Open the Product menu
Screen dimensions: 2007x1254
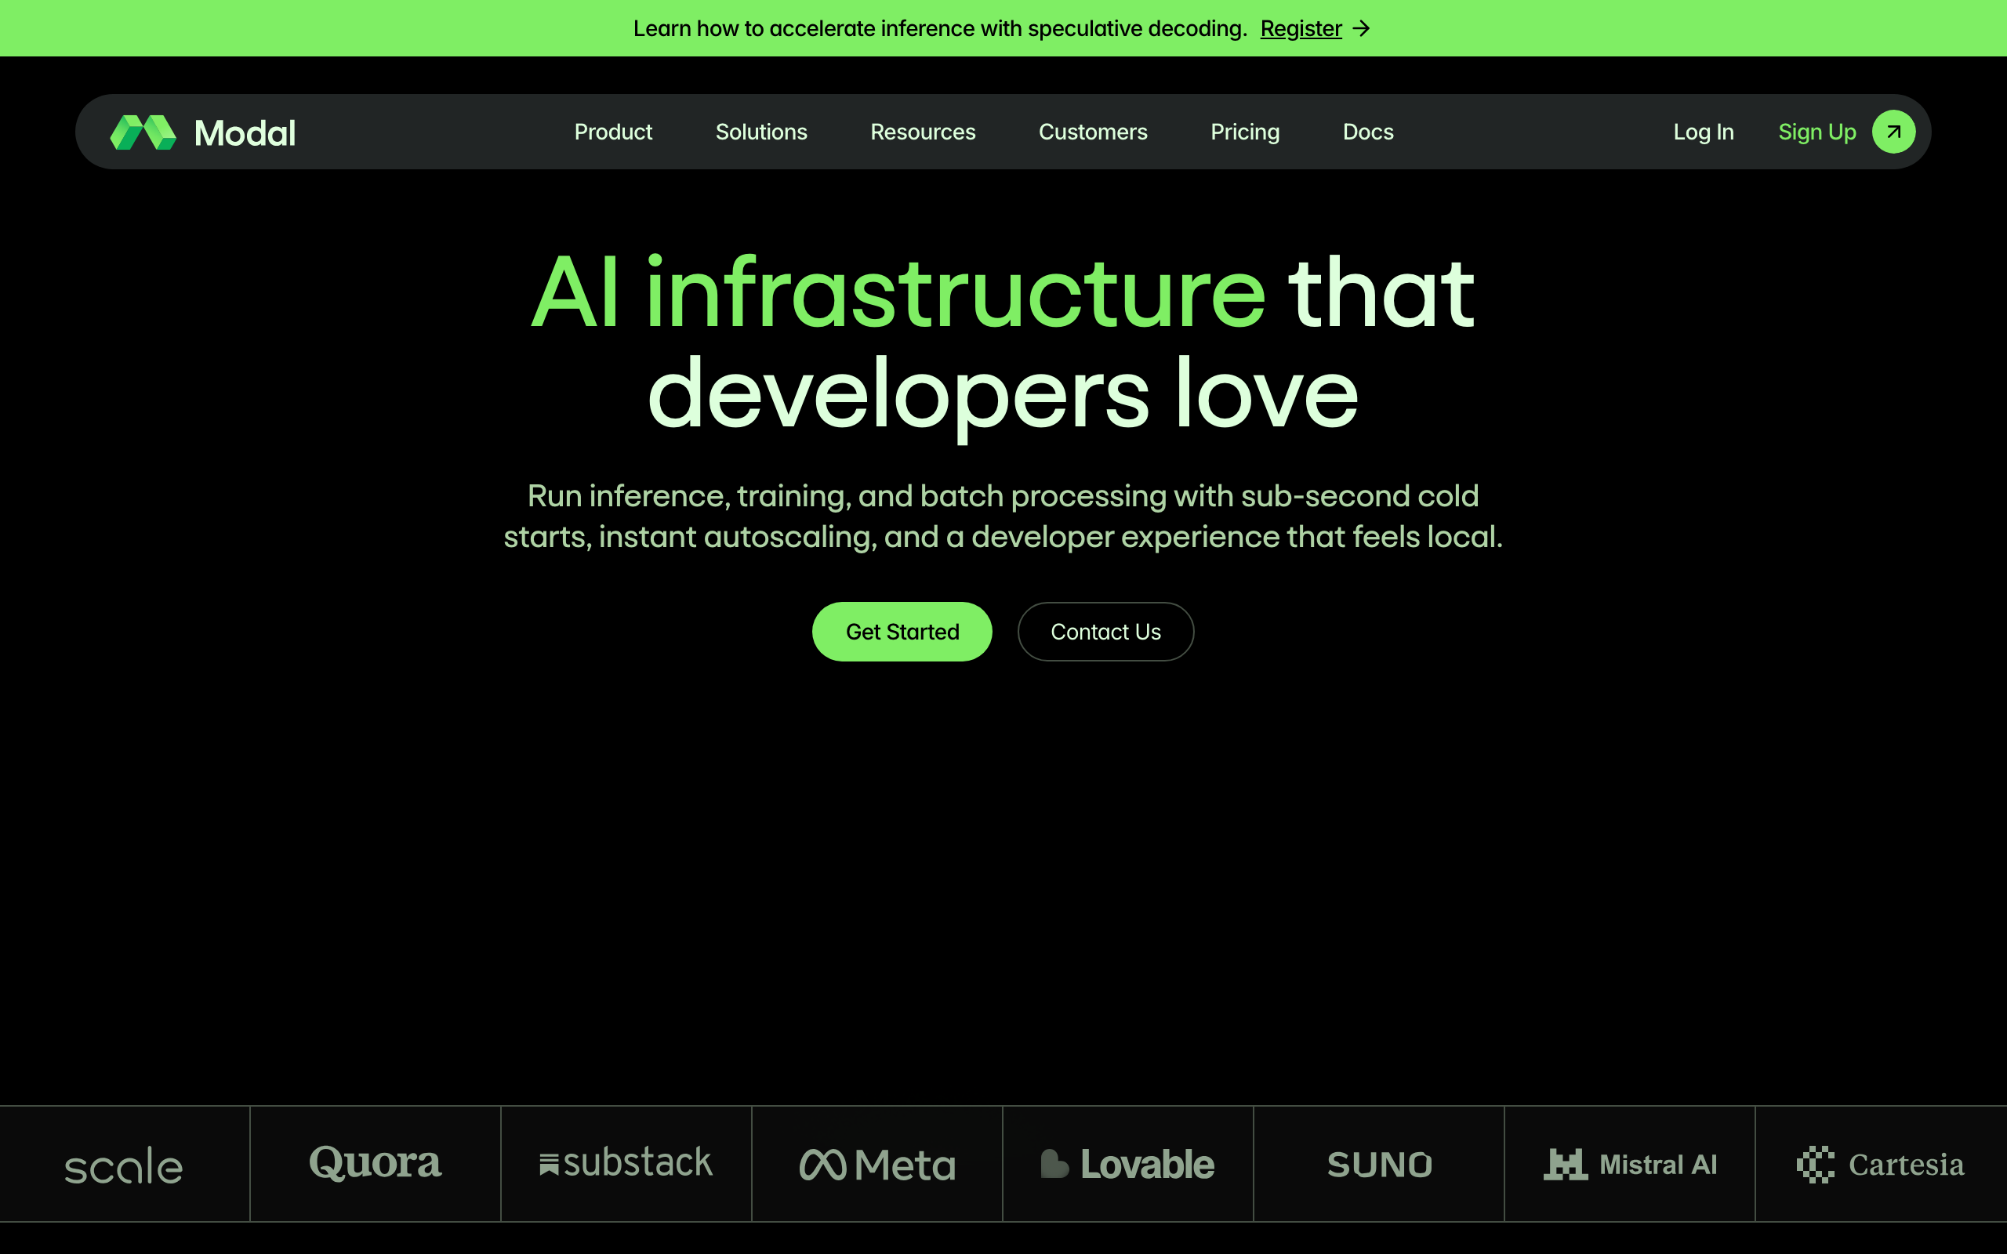click(x=613, y=132)
